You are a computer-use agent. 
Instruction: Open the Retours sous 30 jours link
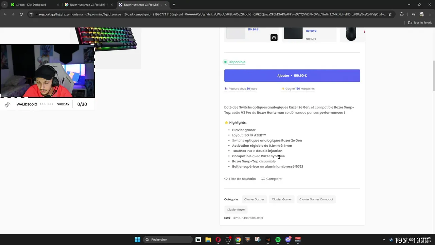(241, 89)
